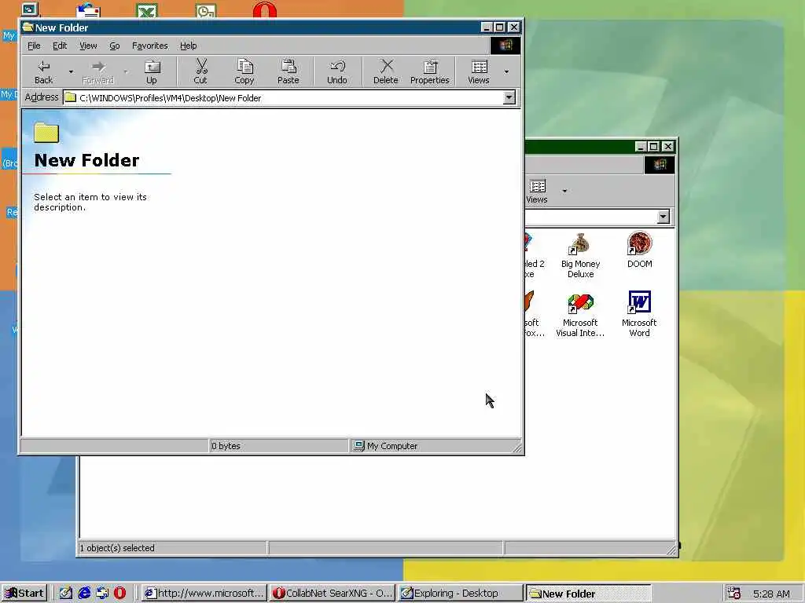Viewport: 805px width, 603px height.
Task: Expand the Views dropdown arrow in New Folder
Action: 506,71
